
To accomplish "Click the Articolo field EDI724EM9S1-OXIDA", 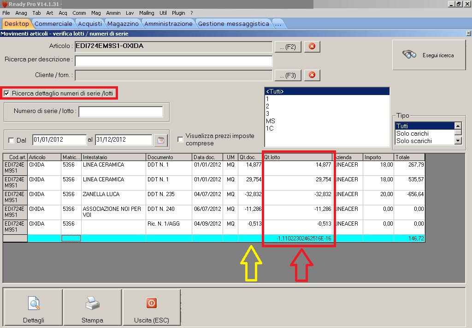I will click(x=174, y=47).
